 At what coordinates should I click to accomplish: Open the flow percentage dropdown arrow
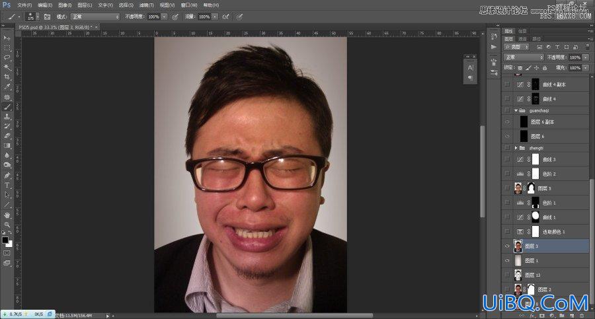click(214, 17)
